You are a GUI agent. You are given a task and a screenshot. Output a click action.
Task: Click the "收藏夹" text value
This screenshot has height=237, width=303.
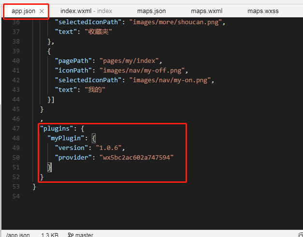pyautogui.click(x=98, y=32)
